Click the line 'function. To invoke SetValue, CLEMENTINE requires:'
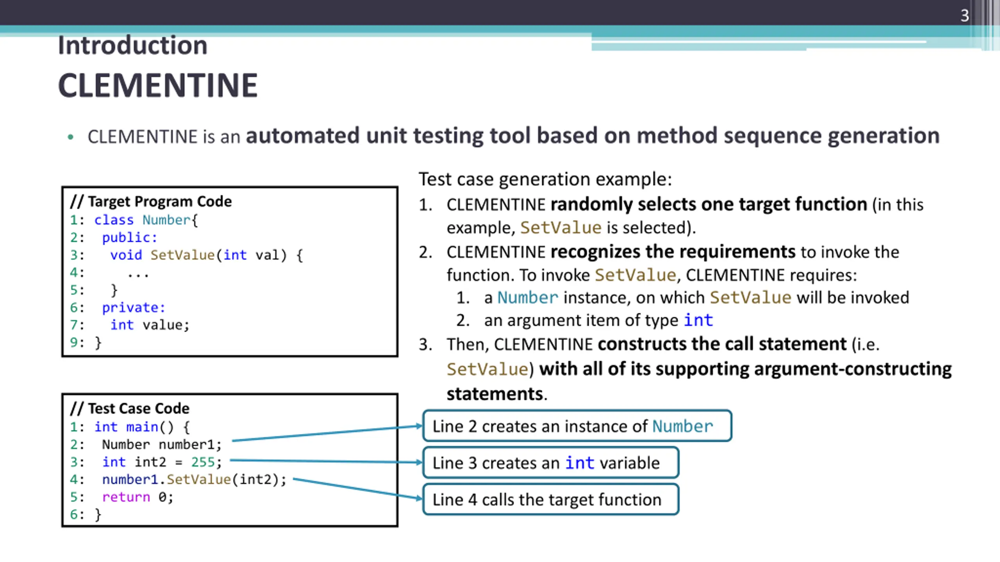Image resolution: width=1000 pixels, height=562 pixels. (652, 276)
